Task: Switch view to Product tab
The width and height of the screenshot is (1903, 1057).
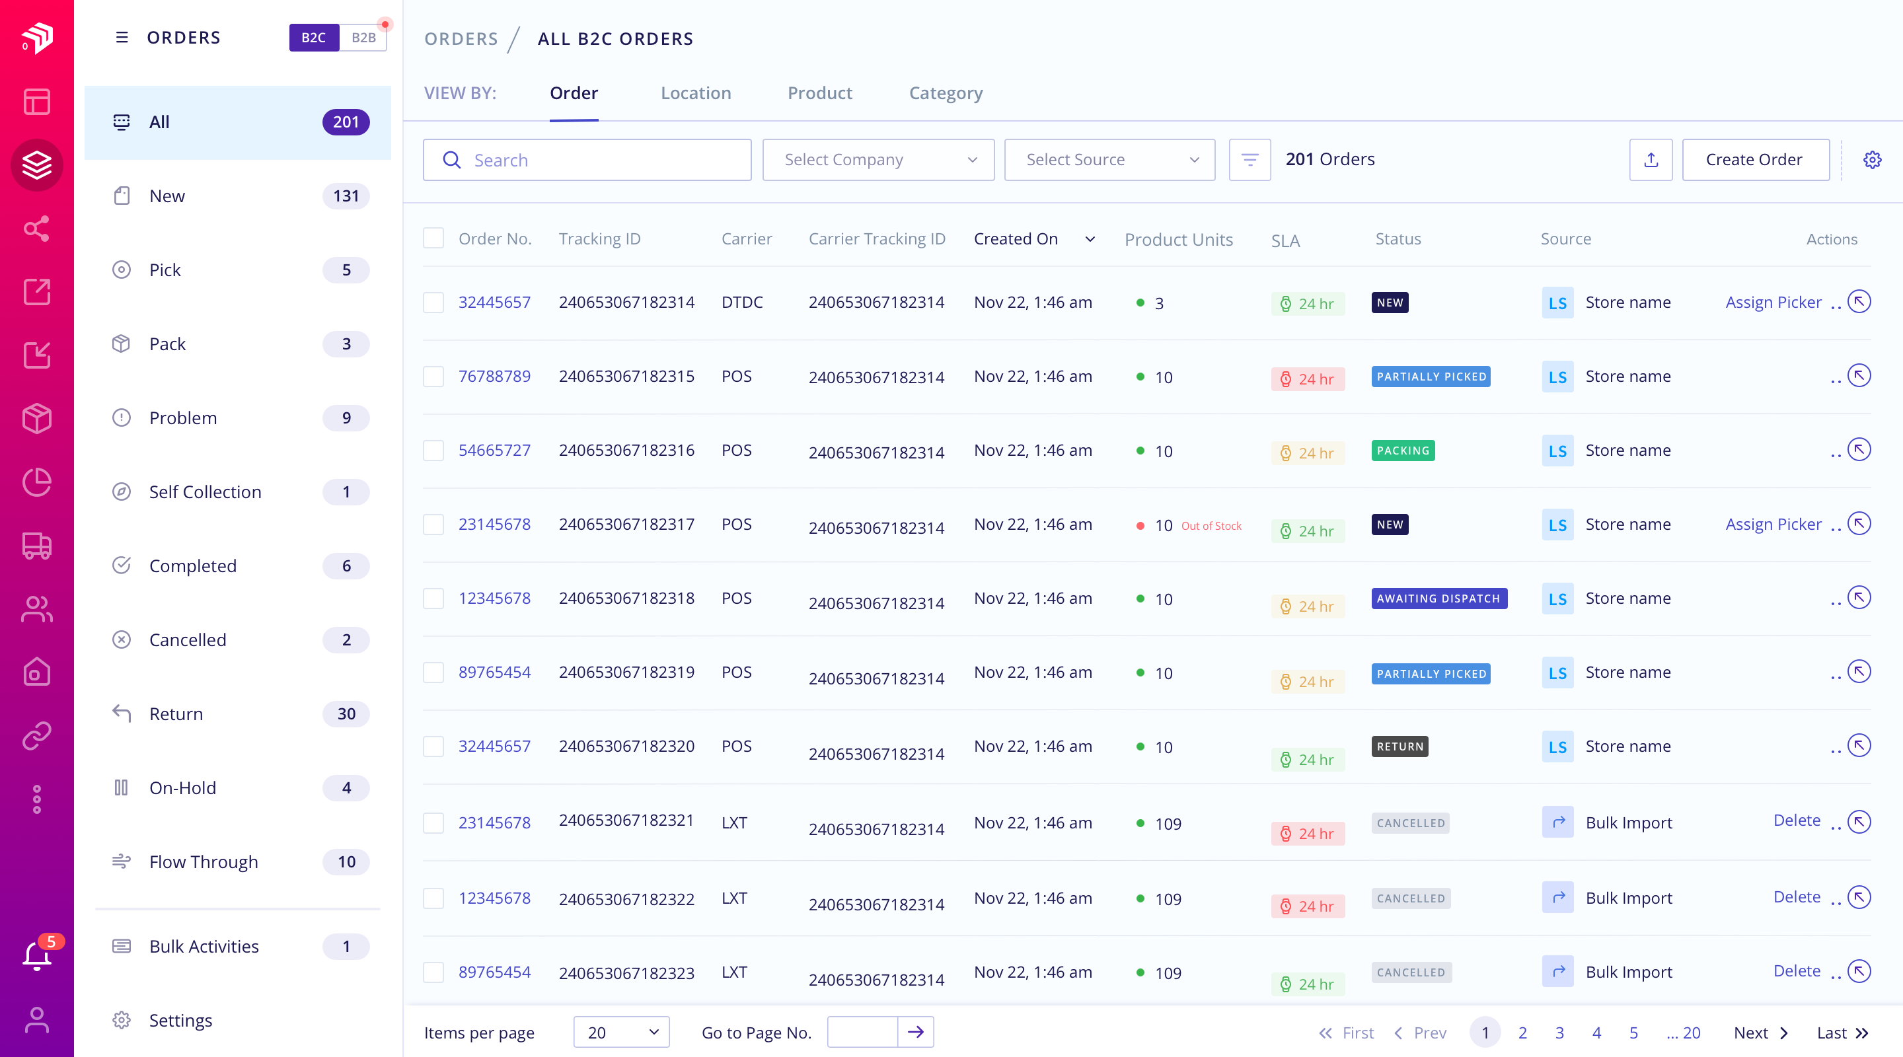Action: (x=820, y=93)
